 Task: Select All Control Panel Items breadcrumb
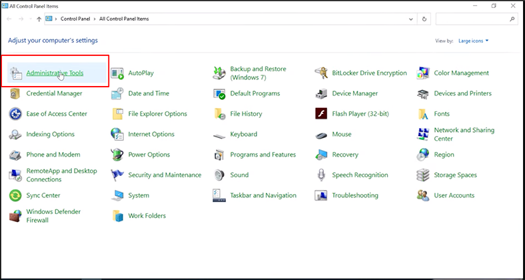tap(124, 19)
